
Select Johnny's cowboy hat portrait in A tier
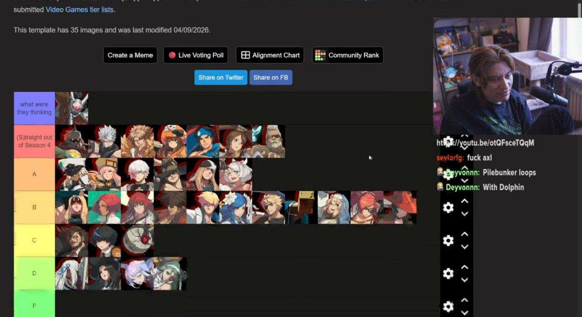point(170,174)
